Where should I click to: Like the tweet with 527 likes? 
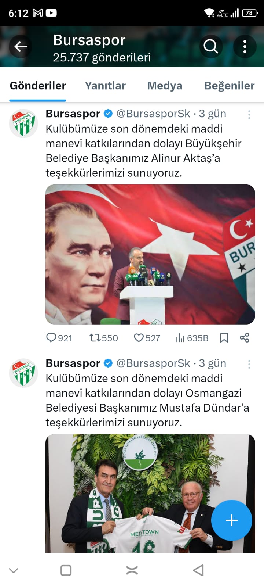[x=147, y=338]
